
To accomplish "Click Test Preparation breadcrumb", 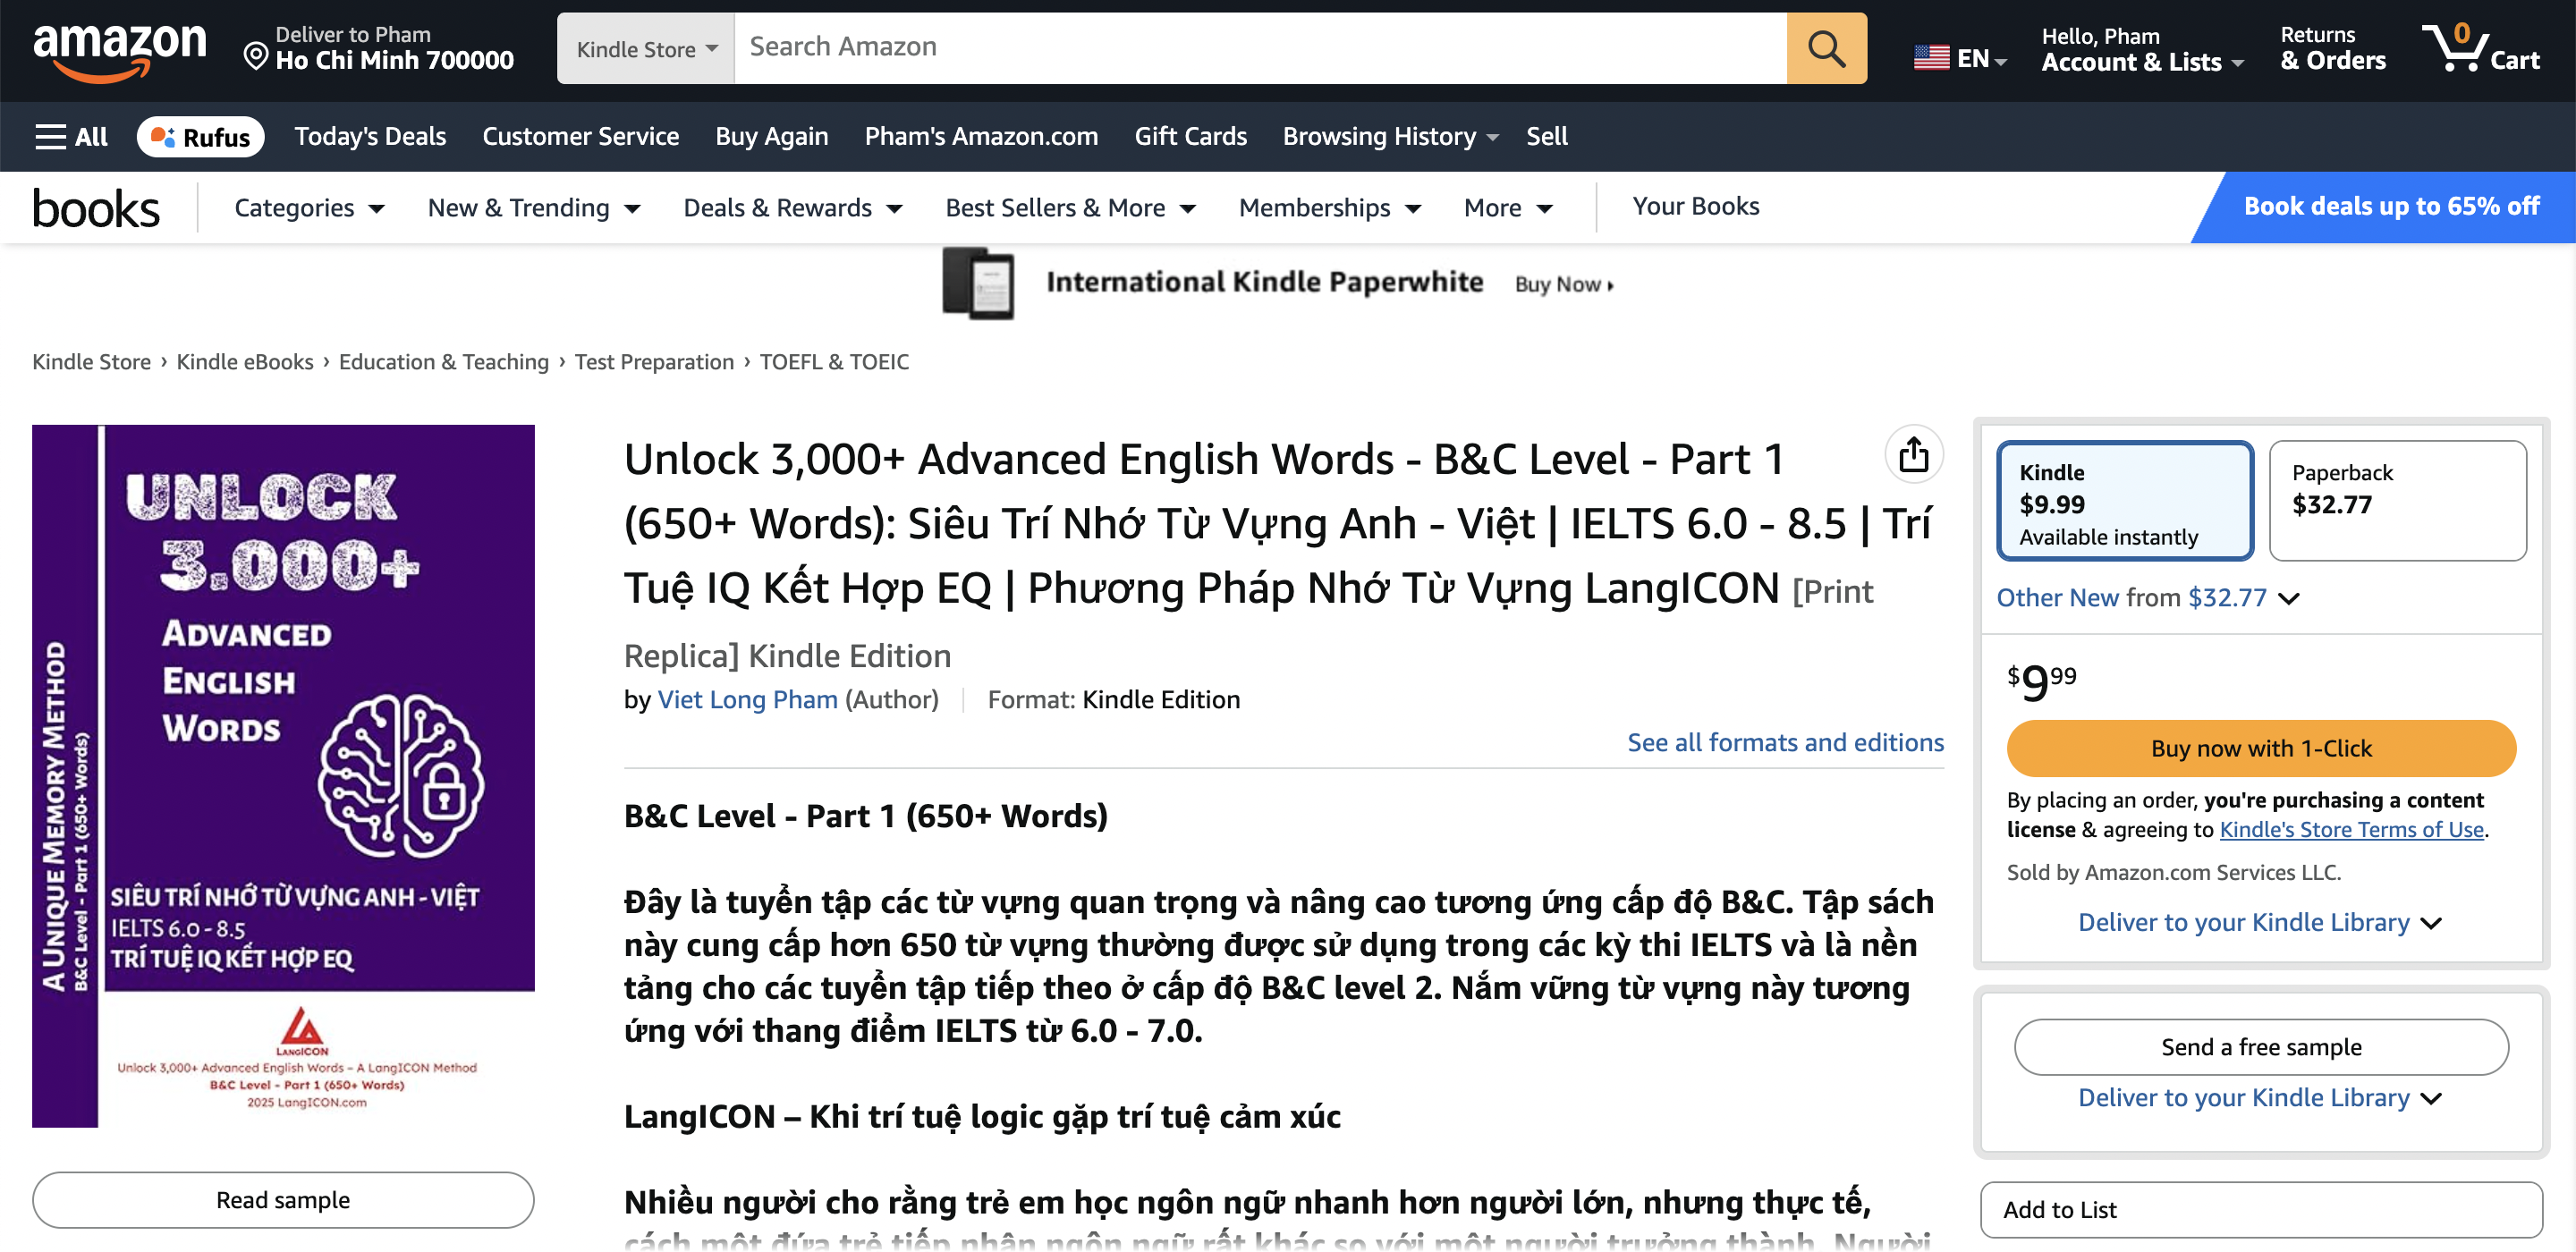I will (x=654, y=361).
